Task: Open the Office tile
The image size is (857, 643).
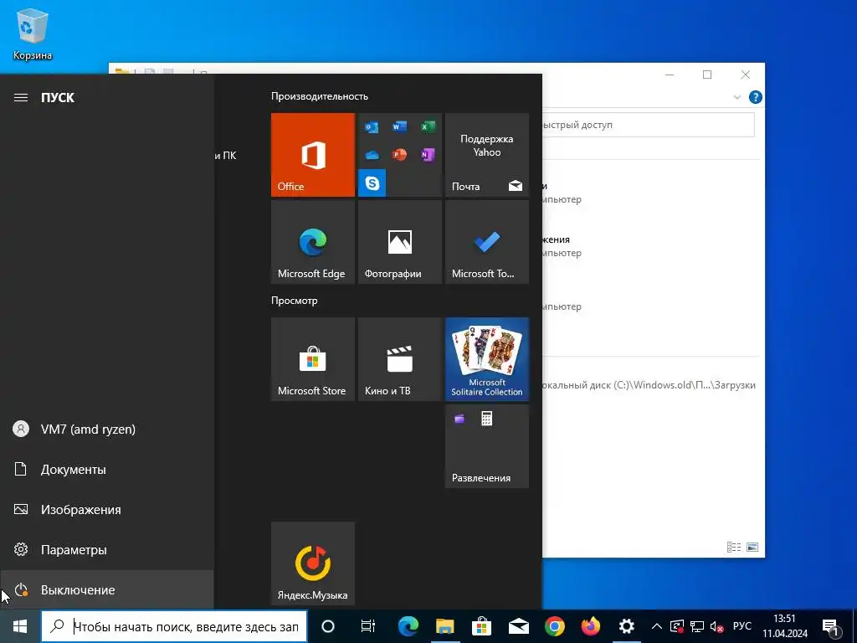Action: 313,155
